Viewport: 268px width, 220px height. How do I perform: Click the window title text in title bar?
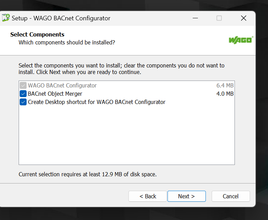[61, 18]
